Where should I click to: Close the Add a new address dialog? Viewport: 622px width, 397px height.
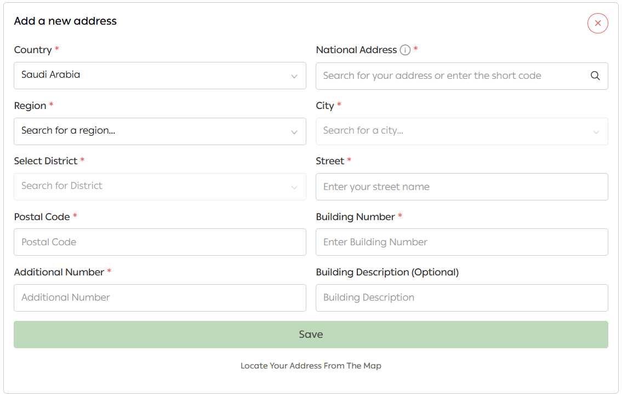(x=597, y=24)
